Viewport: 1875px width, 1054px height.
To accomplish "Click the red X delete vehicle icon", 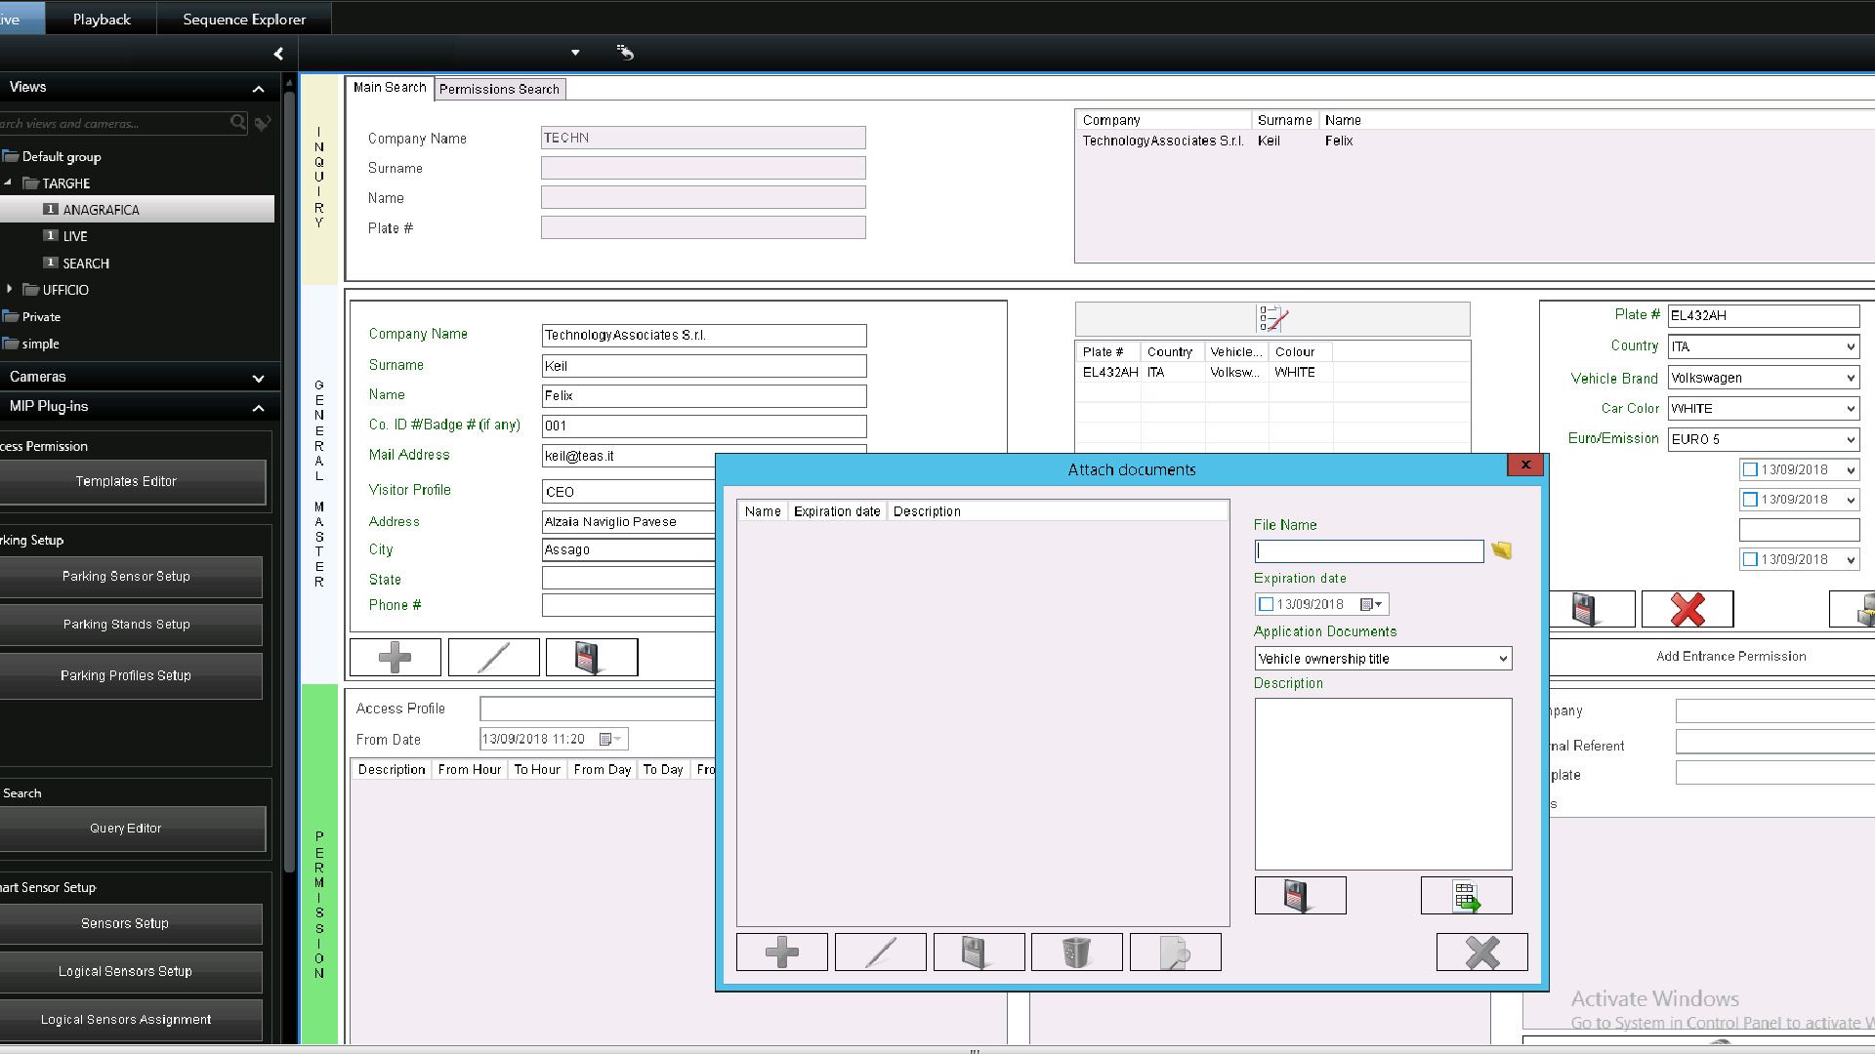I will pos(1687,610).
